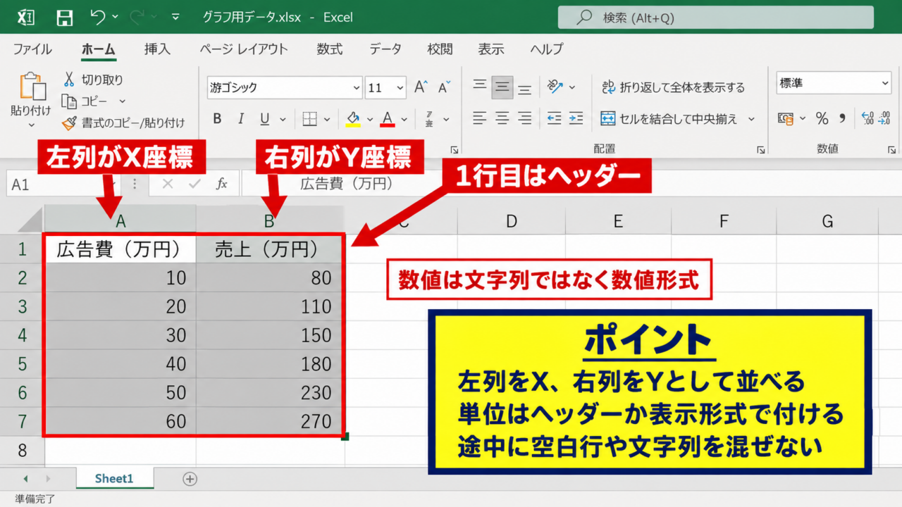Decrease font size with small A icon

coord(444,87)
